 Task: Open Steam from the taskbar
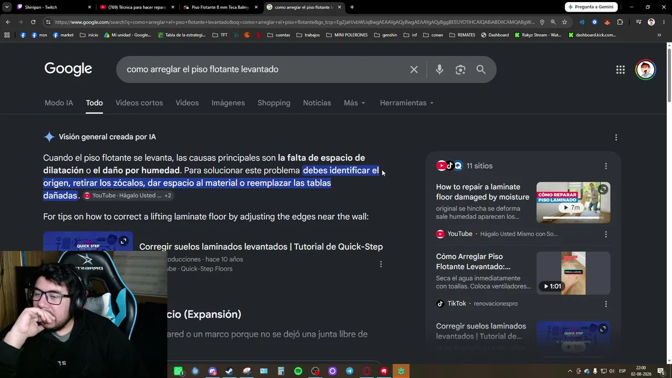click(229, 371)
